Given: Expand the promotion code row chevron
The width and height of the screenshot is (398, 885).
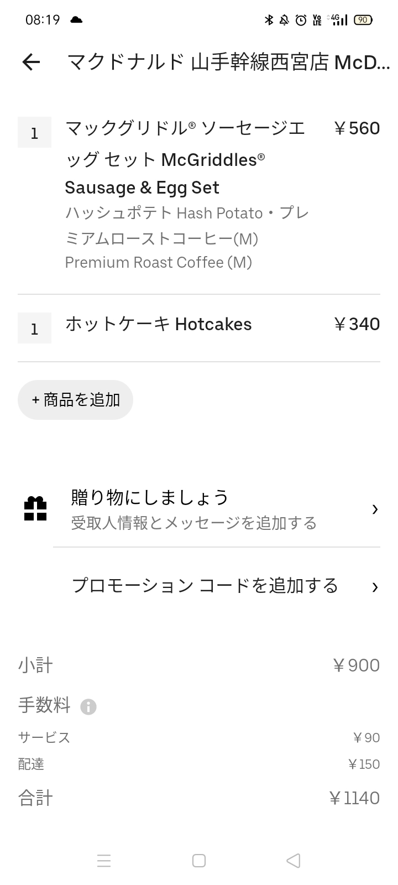Looking at the screenshot, I should (375, 587).
